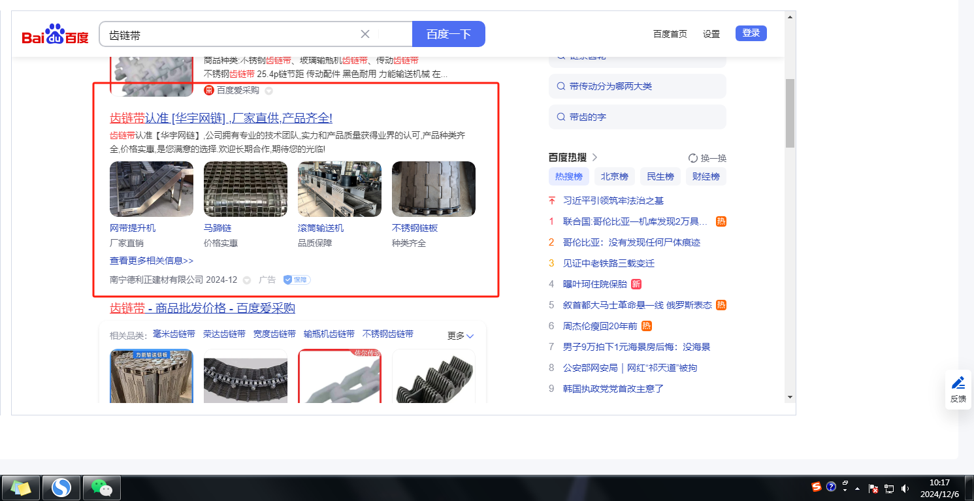Expand 更多 related categories
Viewport: 974px width, 501px height.
point(461,336)
